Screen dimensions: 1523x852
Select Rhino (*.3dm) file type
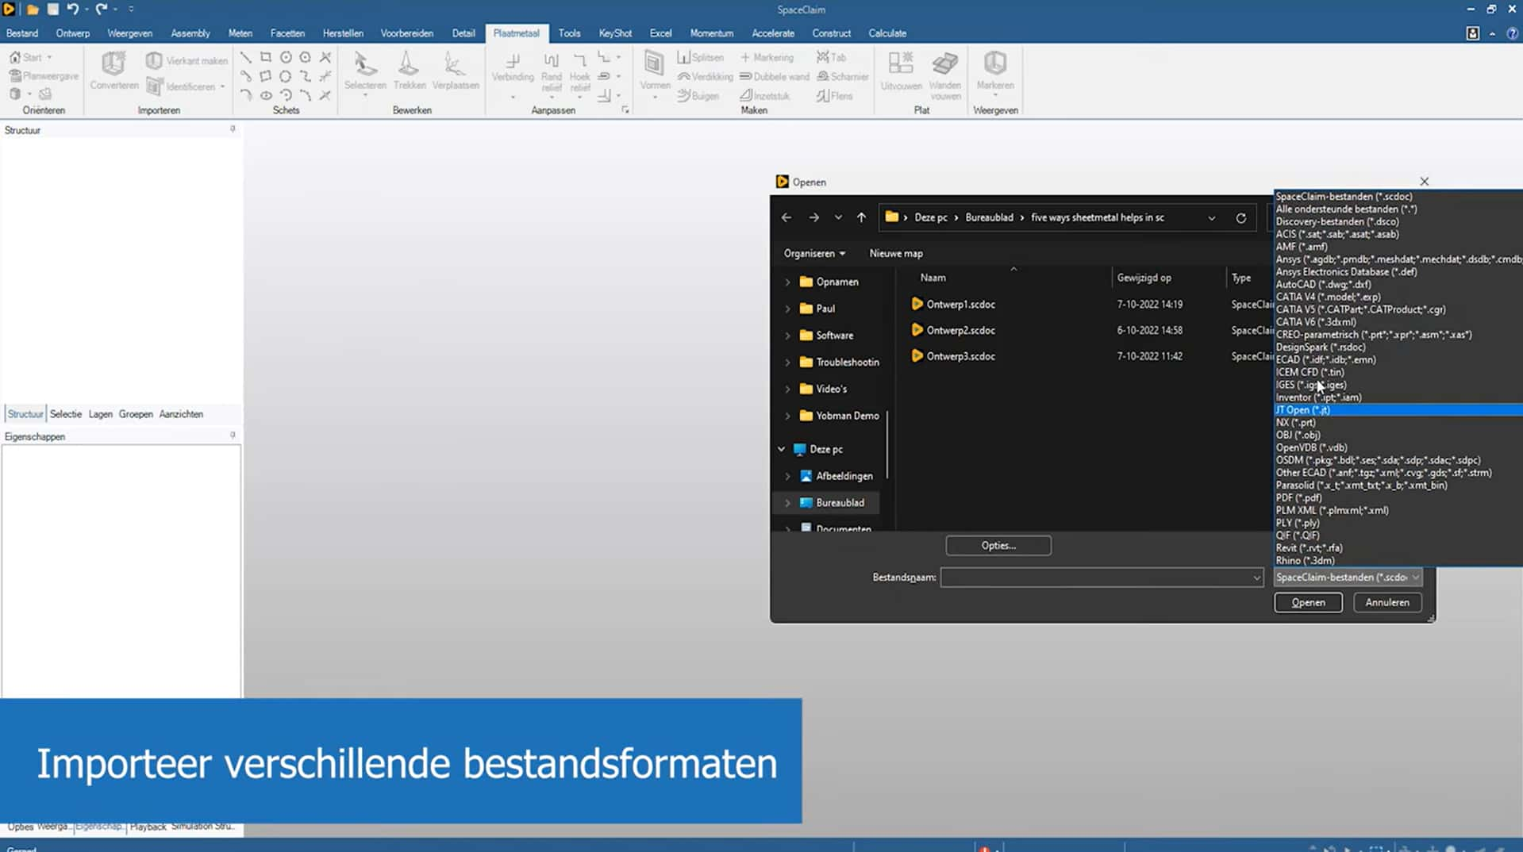(x=1398, y=560)
